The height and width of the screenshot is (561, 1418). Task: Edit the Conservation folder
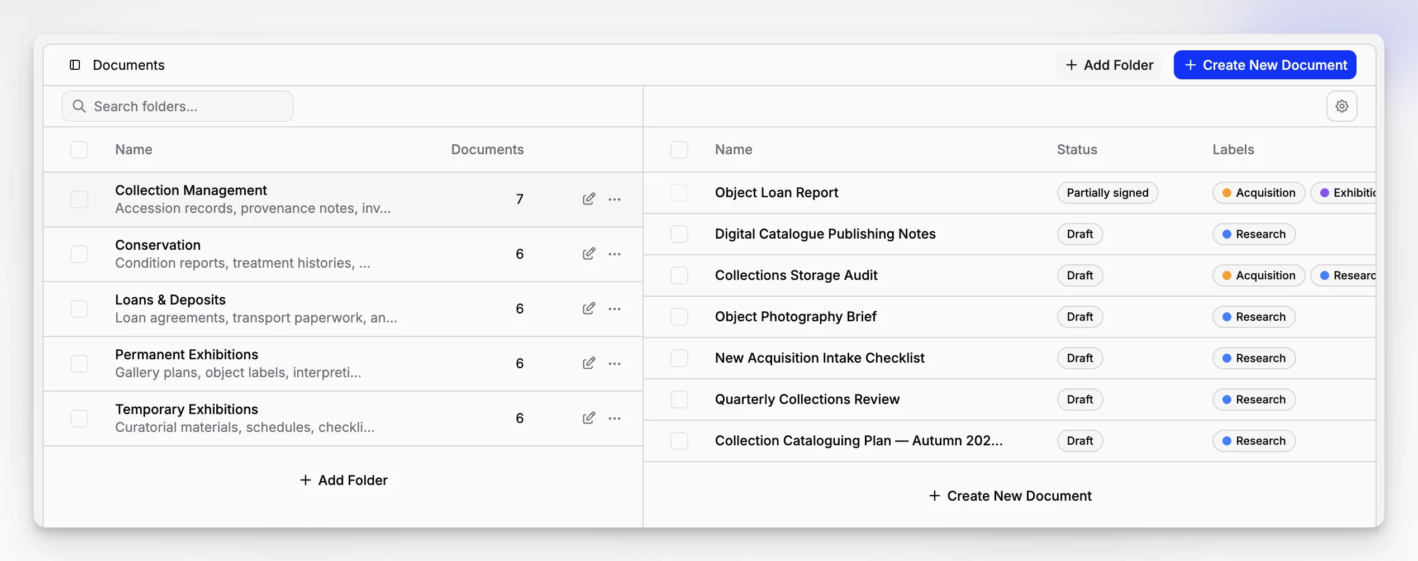[x=588, y=254]
